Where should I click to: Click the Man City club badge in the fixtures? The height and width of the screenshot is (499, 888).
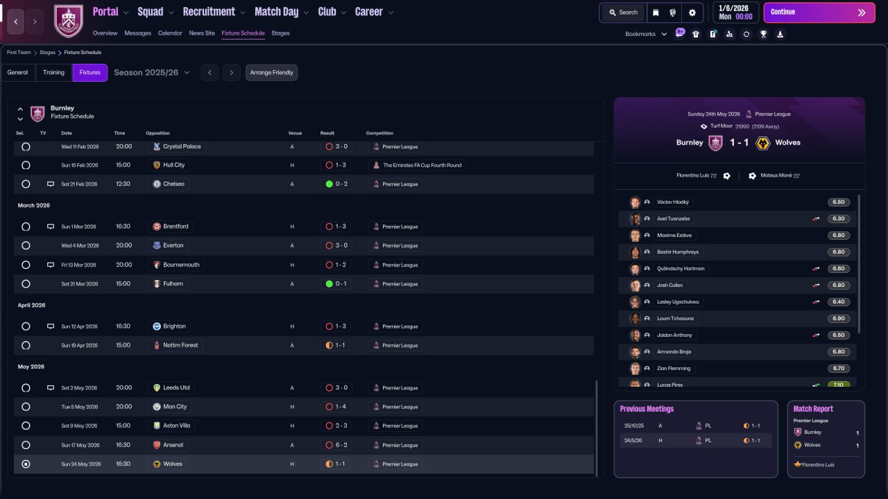point(157,407)
